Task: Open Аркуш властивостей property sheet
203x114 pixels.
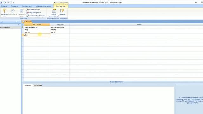Action: click(x=54, y=13)
